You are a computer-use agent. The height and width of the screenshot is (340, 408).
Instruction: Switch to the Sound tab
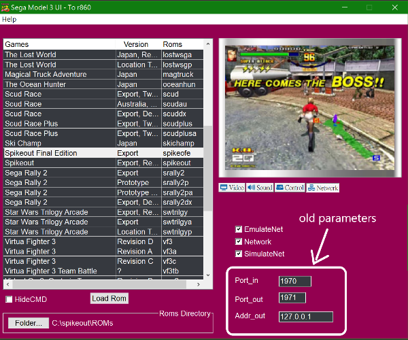(260, 188)
